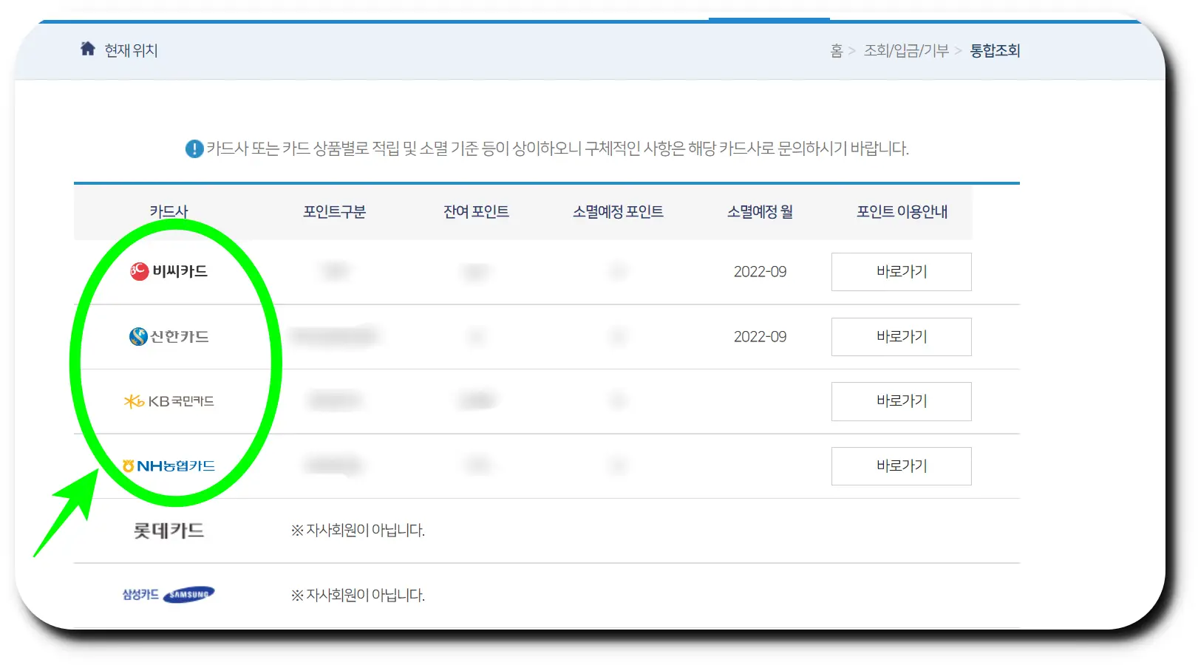Screen dimensions: 1198x665
Task: Open 바로가기 for 비씨카드 row
Action: [902, 272]
